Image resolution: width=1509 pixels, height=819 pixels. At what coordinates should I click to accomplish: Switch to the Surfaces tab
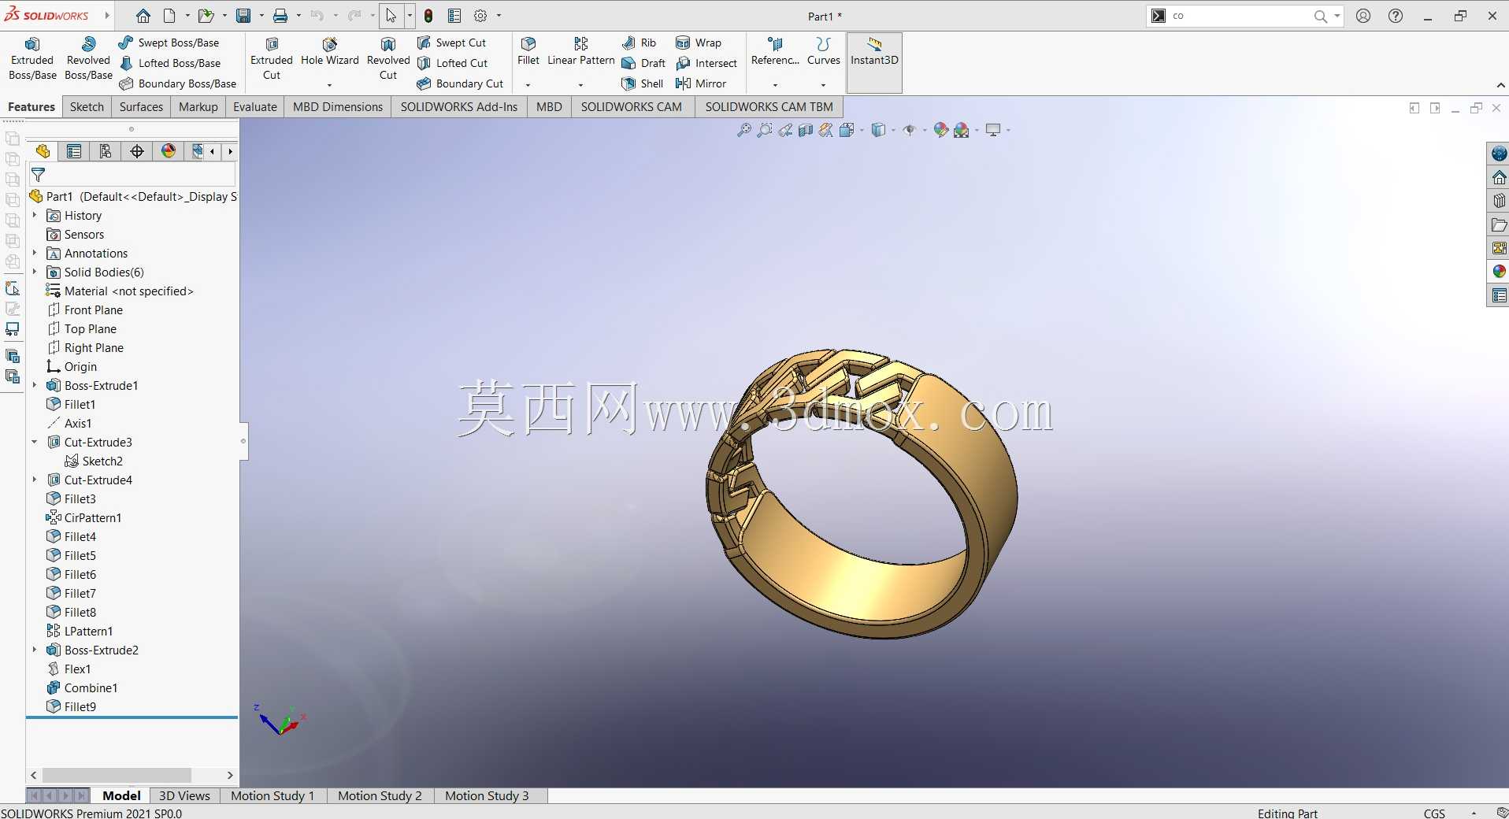click(141, 107)
